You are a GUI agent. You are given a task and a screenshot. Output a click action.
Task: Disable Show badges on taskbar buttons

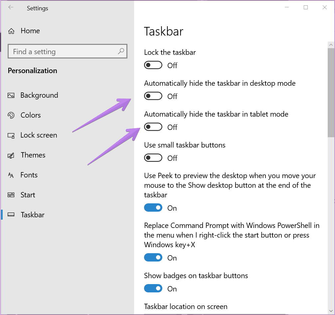click(x=153, y=289)
